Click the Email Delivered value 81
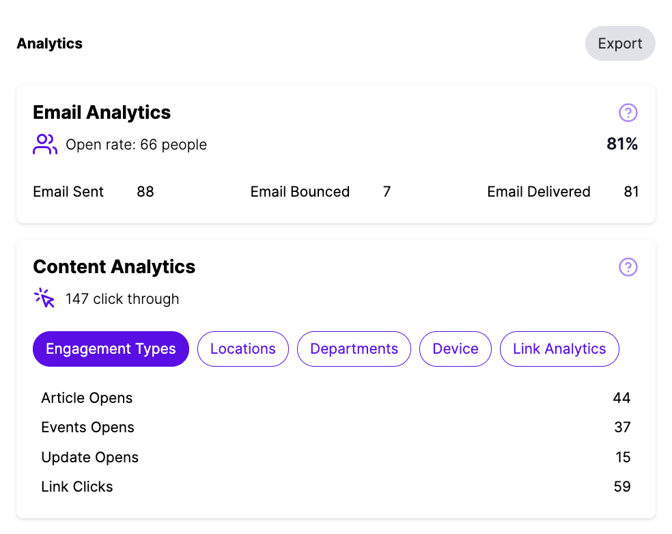 [631, 192]
